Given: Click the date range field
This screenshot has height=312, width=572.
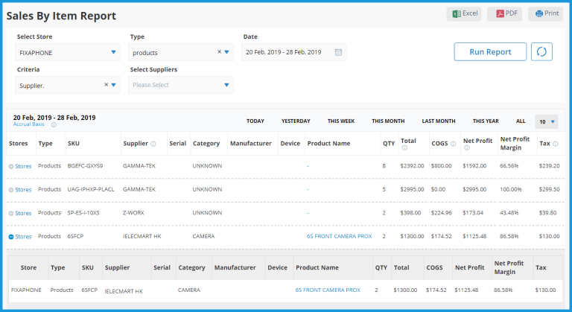Looking at the screenshot, I should coord(293,52).
